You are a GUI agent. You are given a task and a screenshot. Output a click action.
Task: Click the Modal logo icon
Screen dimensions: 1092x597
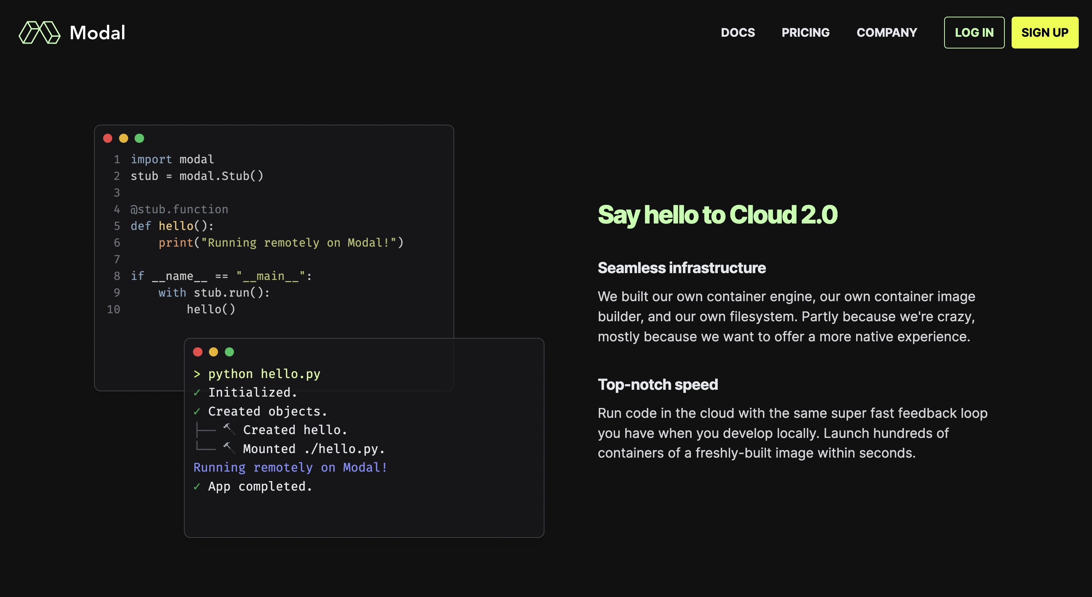click(39, 33)
